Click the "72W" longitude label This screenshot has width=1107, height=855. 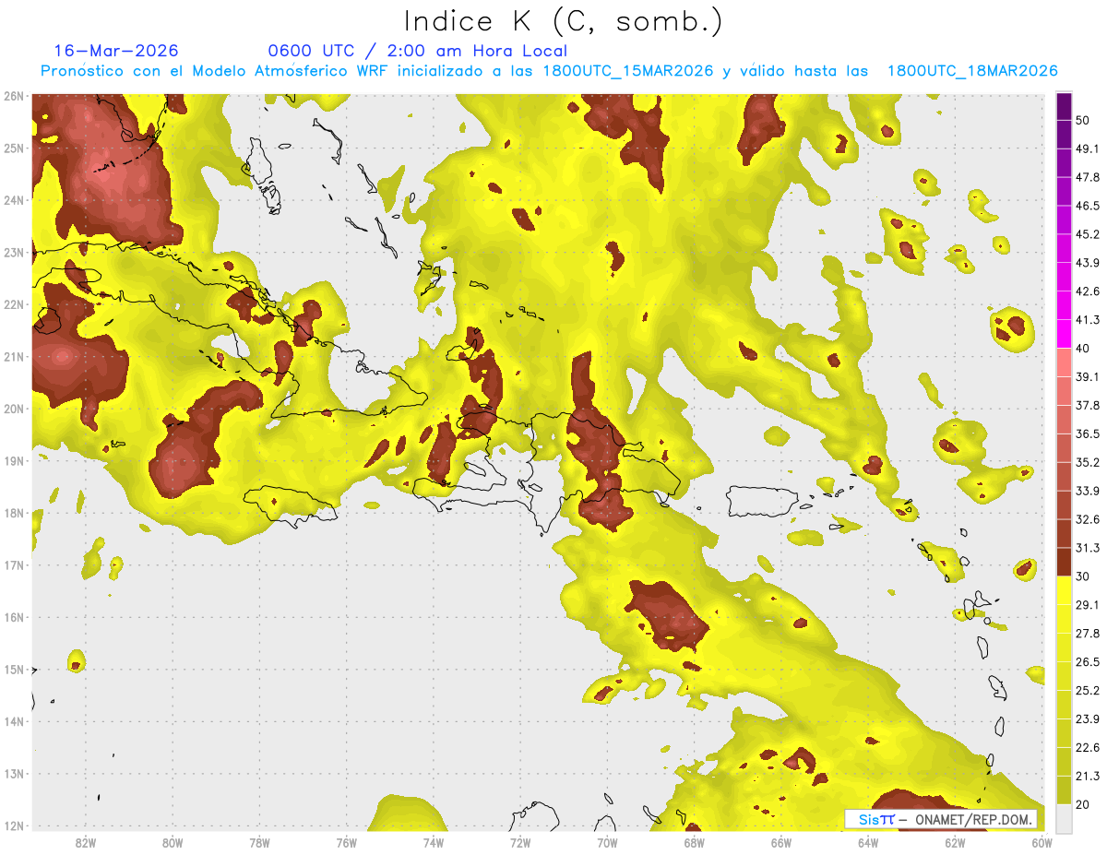click(x=520, y=843)
